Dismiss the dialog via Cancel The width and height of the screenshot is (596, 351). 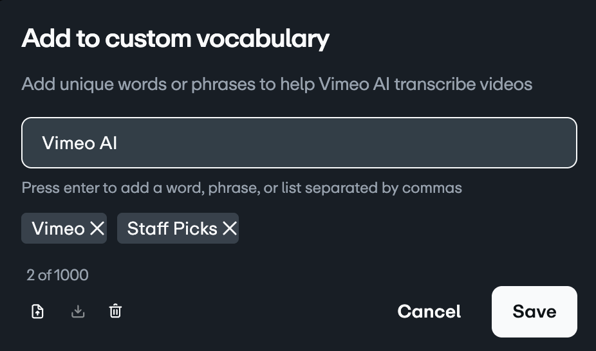(x=429, y=312)
